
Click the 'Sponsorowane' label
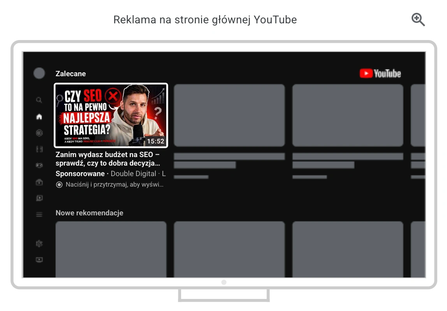point(80,173)
